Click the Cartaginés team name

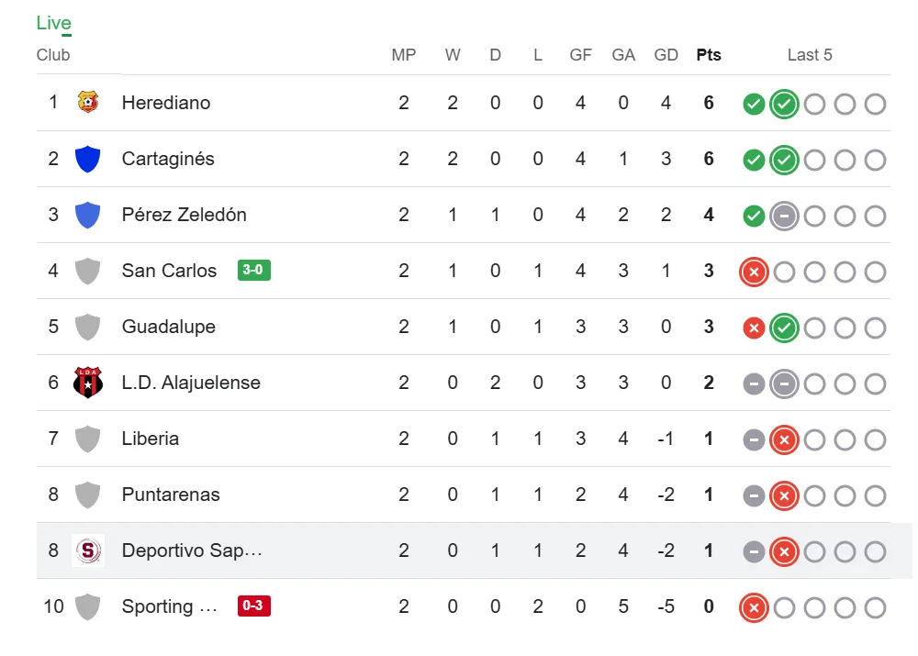tap(168, 159)
